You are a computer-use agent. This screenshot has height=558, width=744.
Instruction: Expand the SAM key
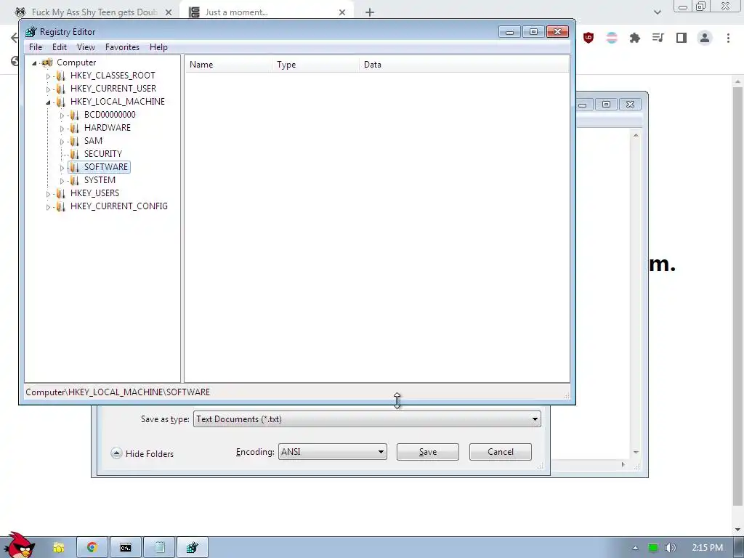tap(62, 142)
